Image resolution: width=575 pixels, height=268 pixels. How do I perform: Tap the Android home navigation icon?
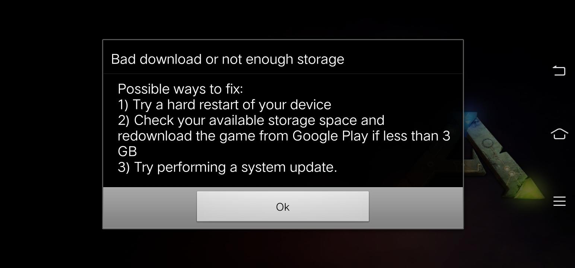559,134
